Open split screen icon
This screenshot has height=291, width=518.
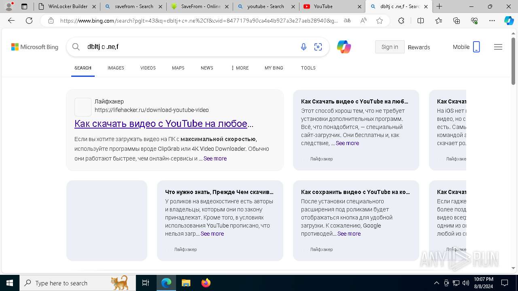[x=420, y=21]
